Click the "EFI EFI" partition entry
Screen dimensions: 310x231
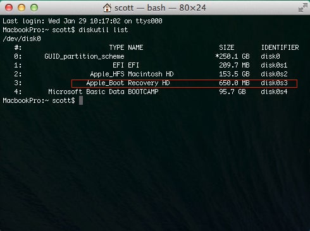coord(126,65)
